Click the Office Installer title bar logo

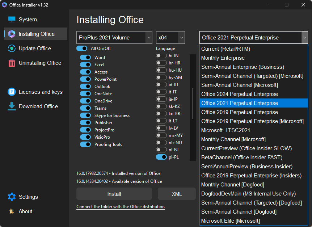coord(4,5)
